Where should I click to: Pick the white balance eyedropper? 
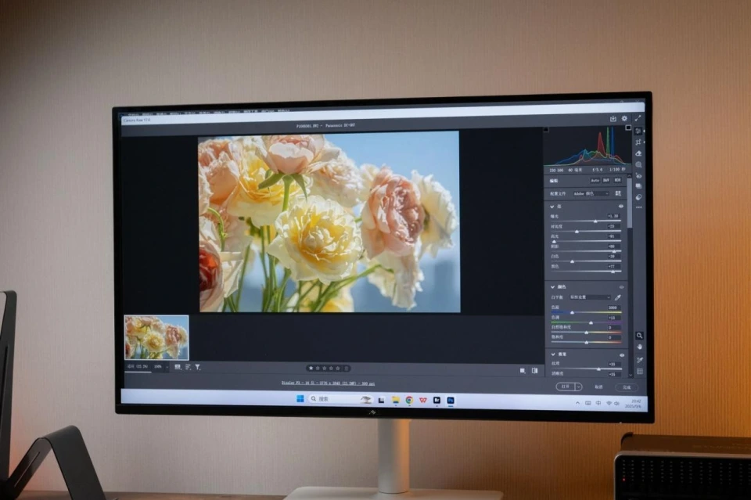click(x=618, y=297)
